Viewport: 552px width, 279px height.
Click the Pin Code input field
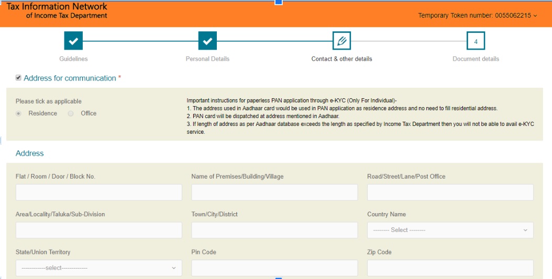click(x=274, y=268)
